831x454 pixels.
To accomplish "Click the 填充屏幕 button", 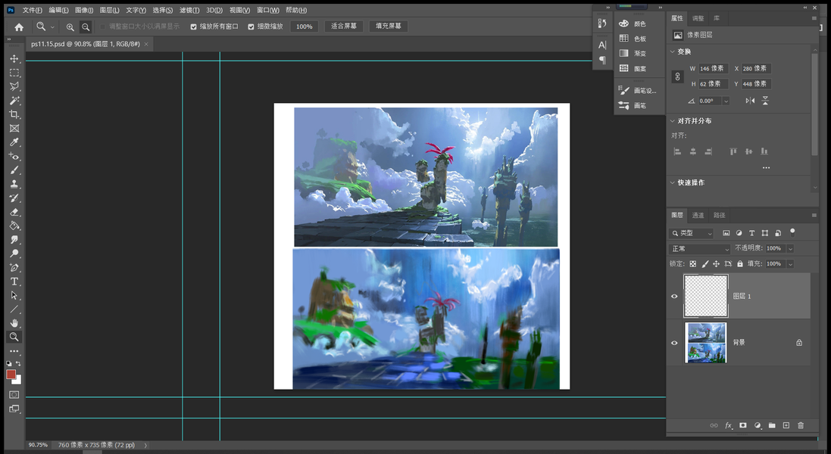I will click(389, 26).
